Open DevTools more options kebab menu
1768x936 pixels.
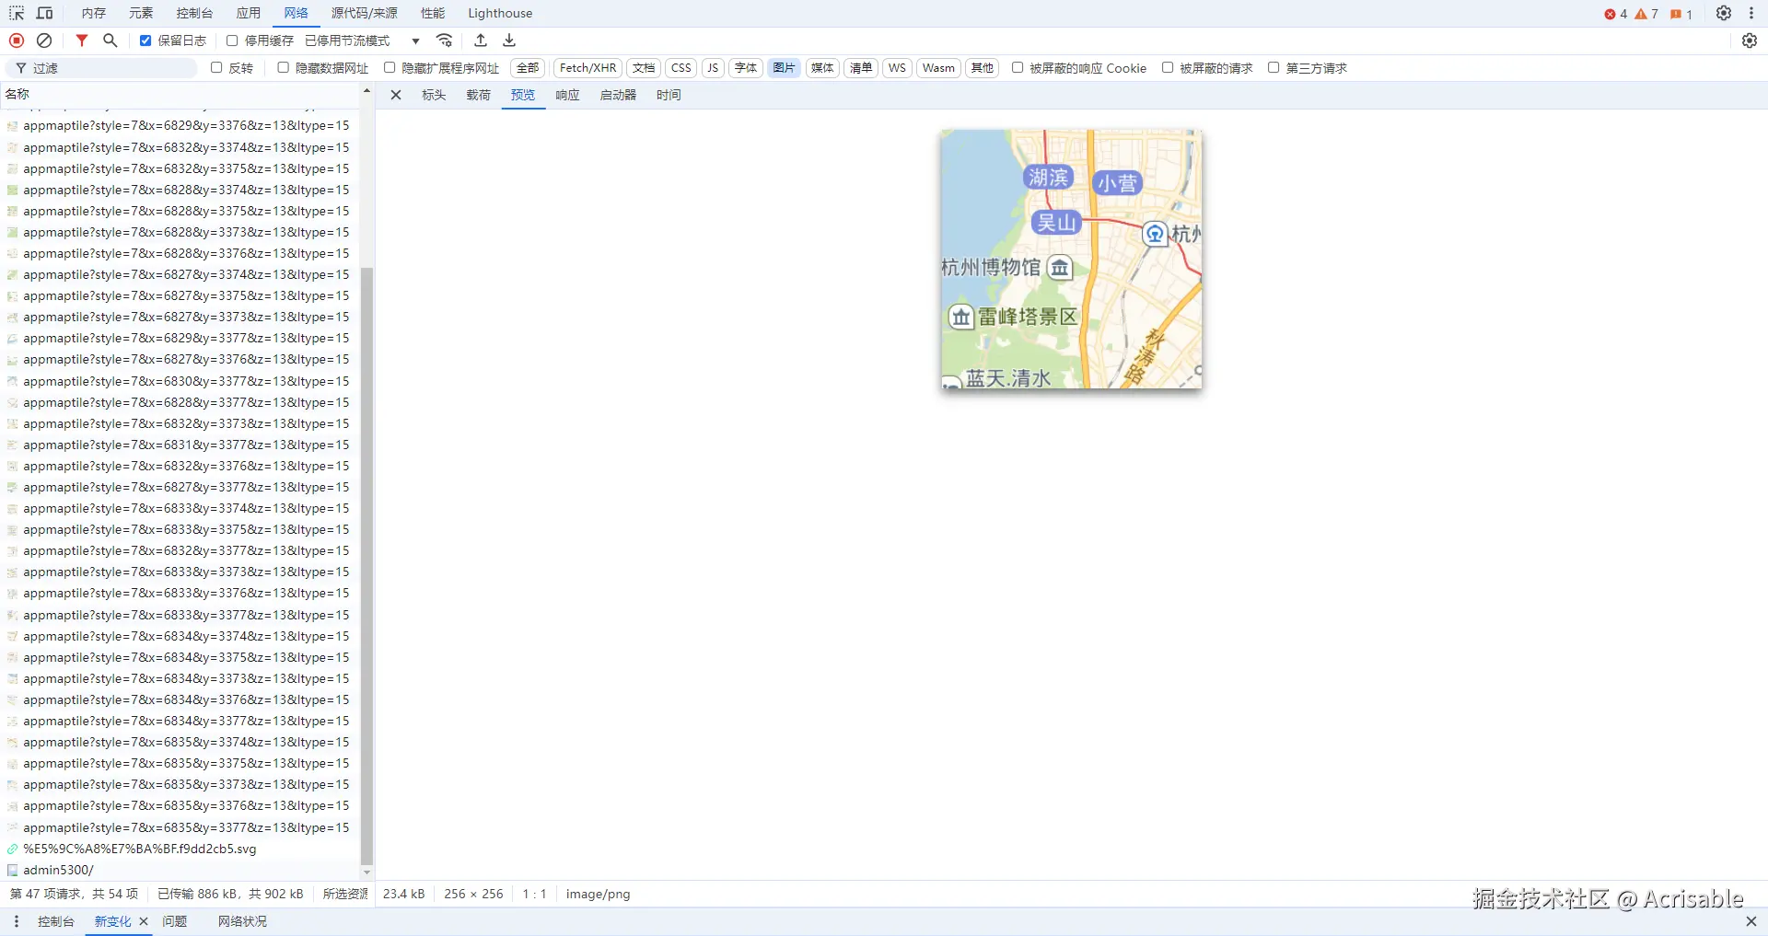[x=1751, y=13]
